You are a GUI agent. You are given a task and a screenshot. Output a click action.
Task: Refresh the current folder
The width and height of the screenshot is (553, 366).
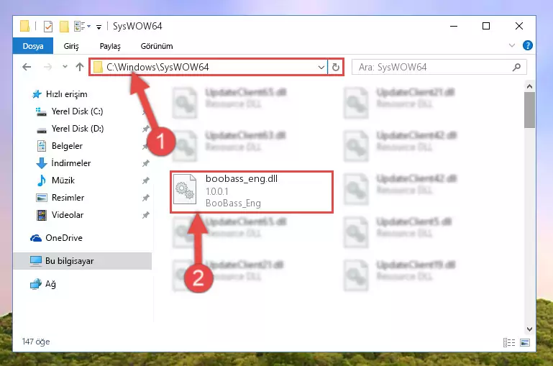335,67
